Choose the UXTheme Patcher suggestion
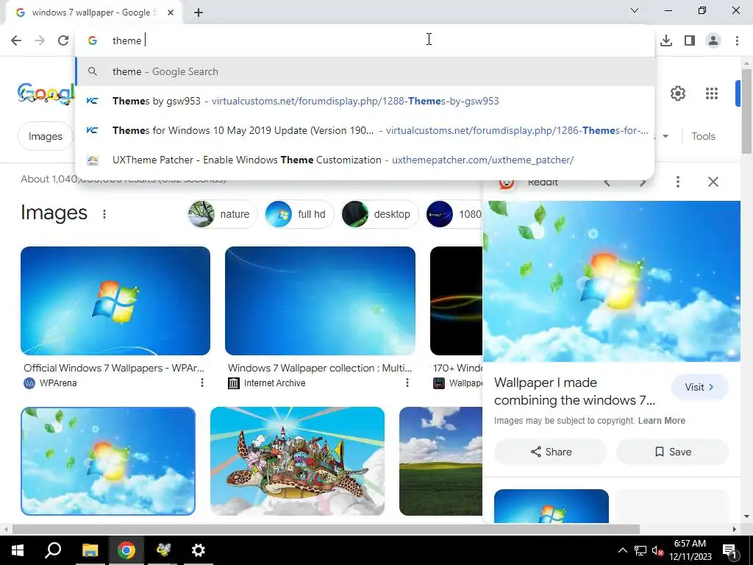 click(365, 160)
